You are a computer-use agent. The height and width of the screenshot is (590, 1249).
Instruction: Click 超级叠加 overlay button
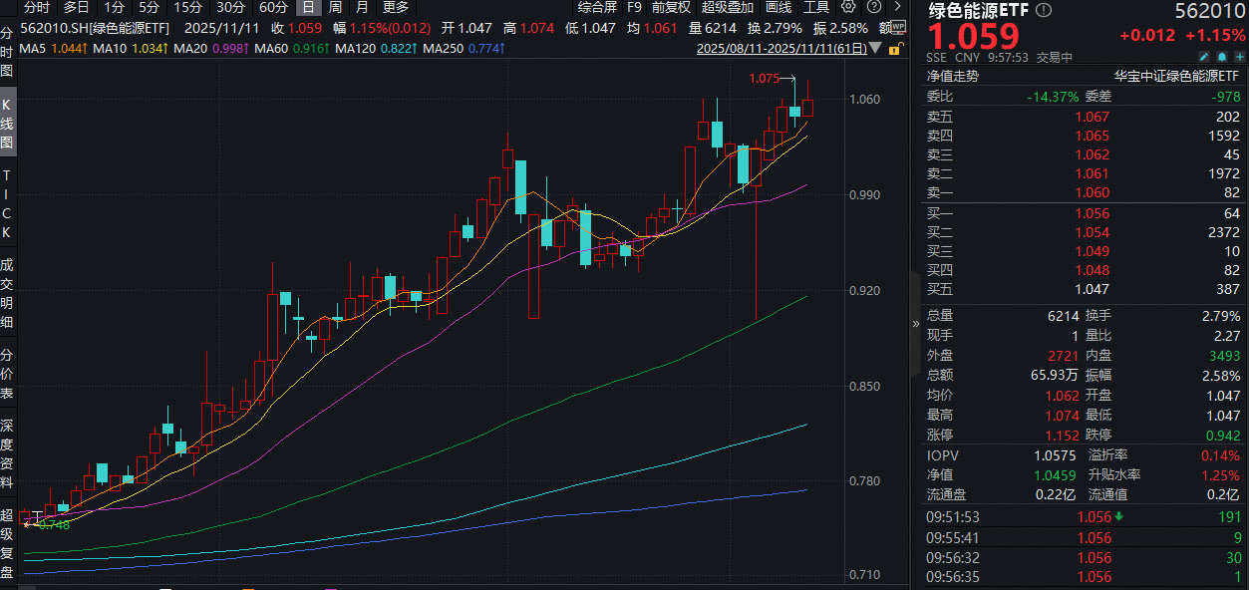click(x=727, y=7)
